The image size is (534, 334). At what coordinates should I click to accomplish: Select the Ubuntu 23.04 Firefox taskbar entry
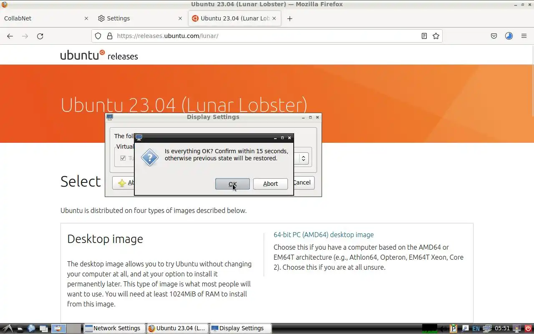pos(177,328)
